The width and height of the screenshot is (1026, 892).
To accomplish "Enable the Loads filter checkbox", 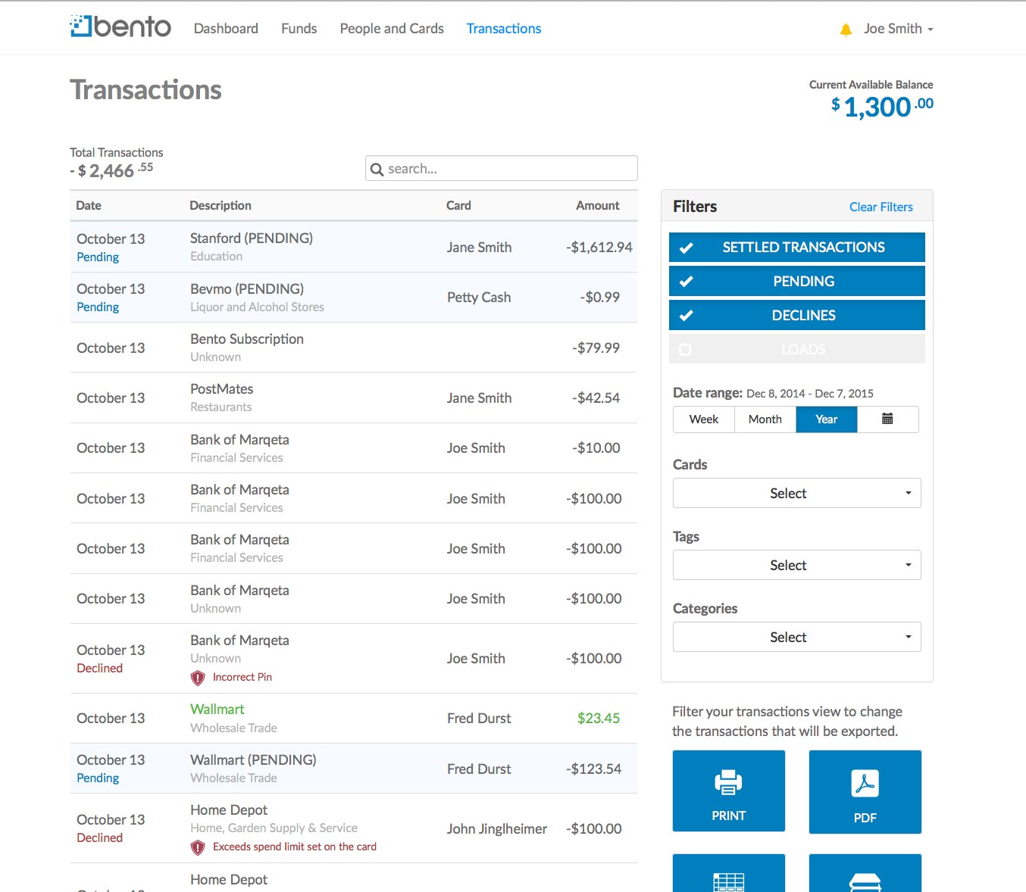I will (x=686, y=350).
